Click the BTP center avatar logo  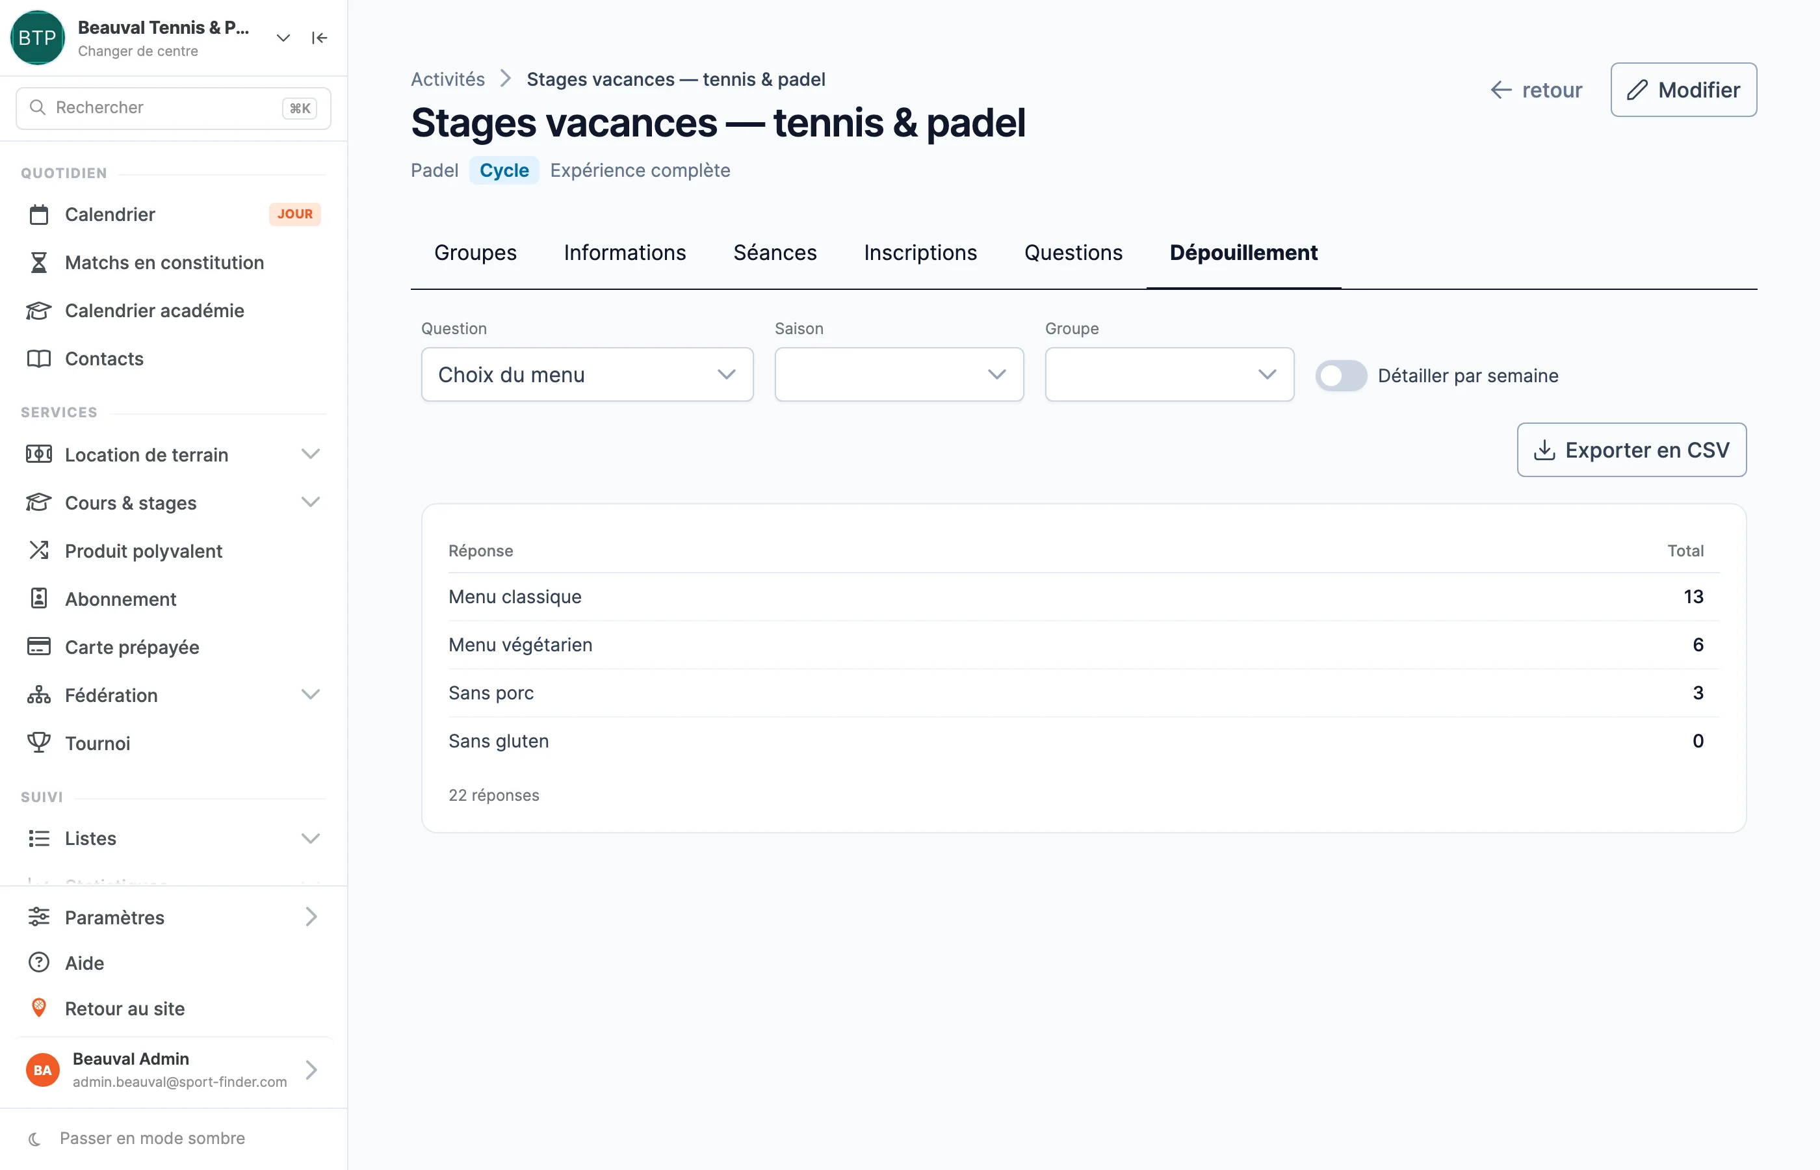click(37, 38)
